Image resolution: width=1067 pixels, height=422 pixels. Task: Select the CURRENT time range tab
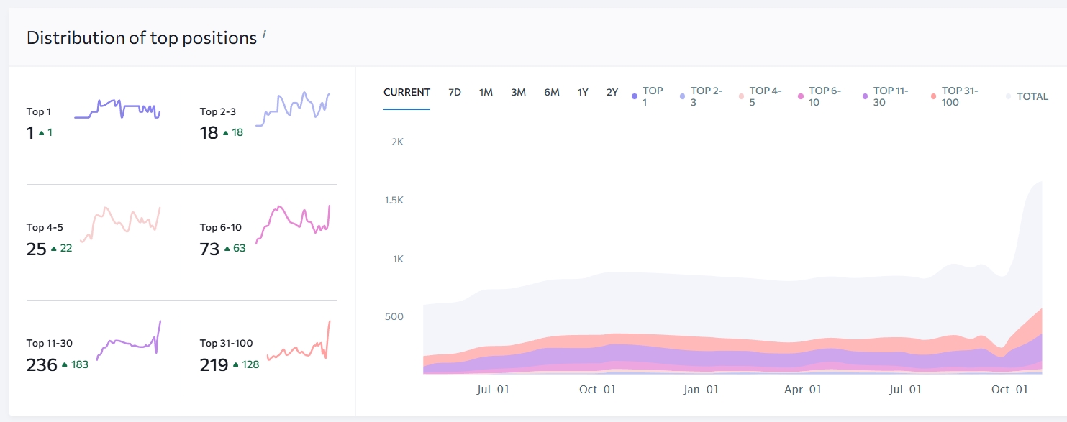pyautogui.click(x=407, y=93)
